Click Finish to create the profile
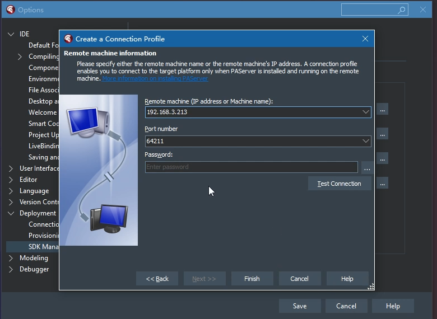 point(252,279)
